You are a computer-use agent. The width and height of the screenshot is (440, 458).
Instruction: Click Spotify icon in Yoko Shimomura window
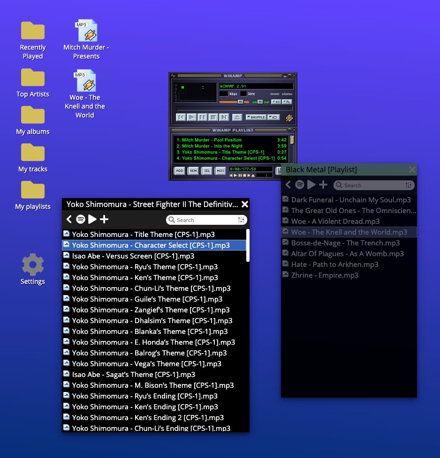coord(81,219)
